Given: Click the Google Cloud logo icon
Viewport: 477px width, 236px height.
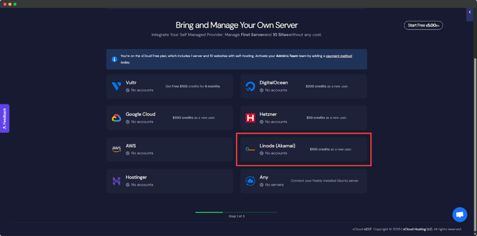Looking at the screenshot, I should coord(116,118).
